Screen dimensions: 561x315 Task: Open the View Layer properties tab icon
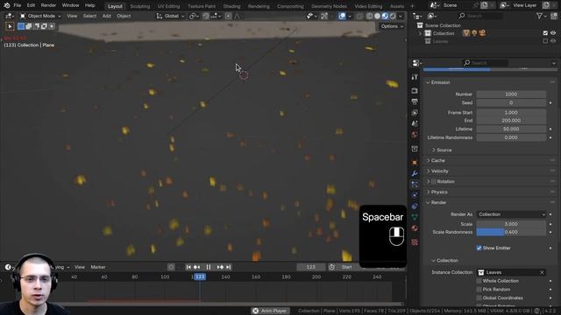click(x=415, y=113)
